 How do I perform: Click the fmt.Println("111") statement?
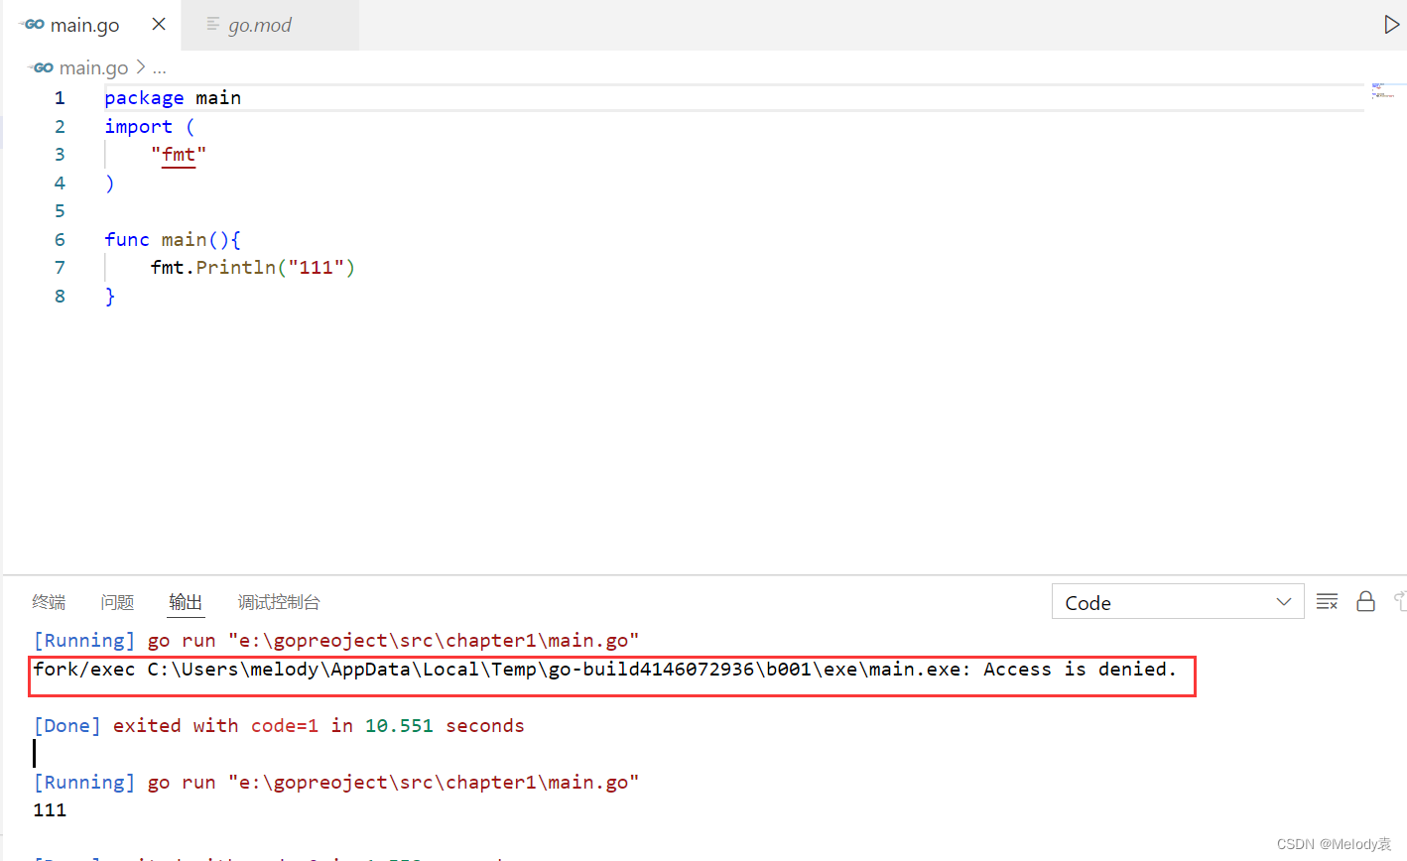[253, 267]
